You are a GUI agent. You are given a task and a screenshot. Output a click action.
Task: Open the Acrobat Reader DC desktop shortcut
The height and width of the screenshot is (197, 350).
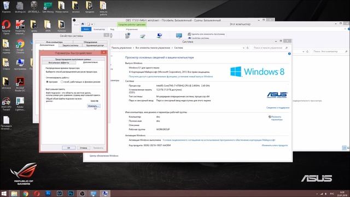coord(20,84)
